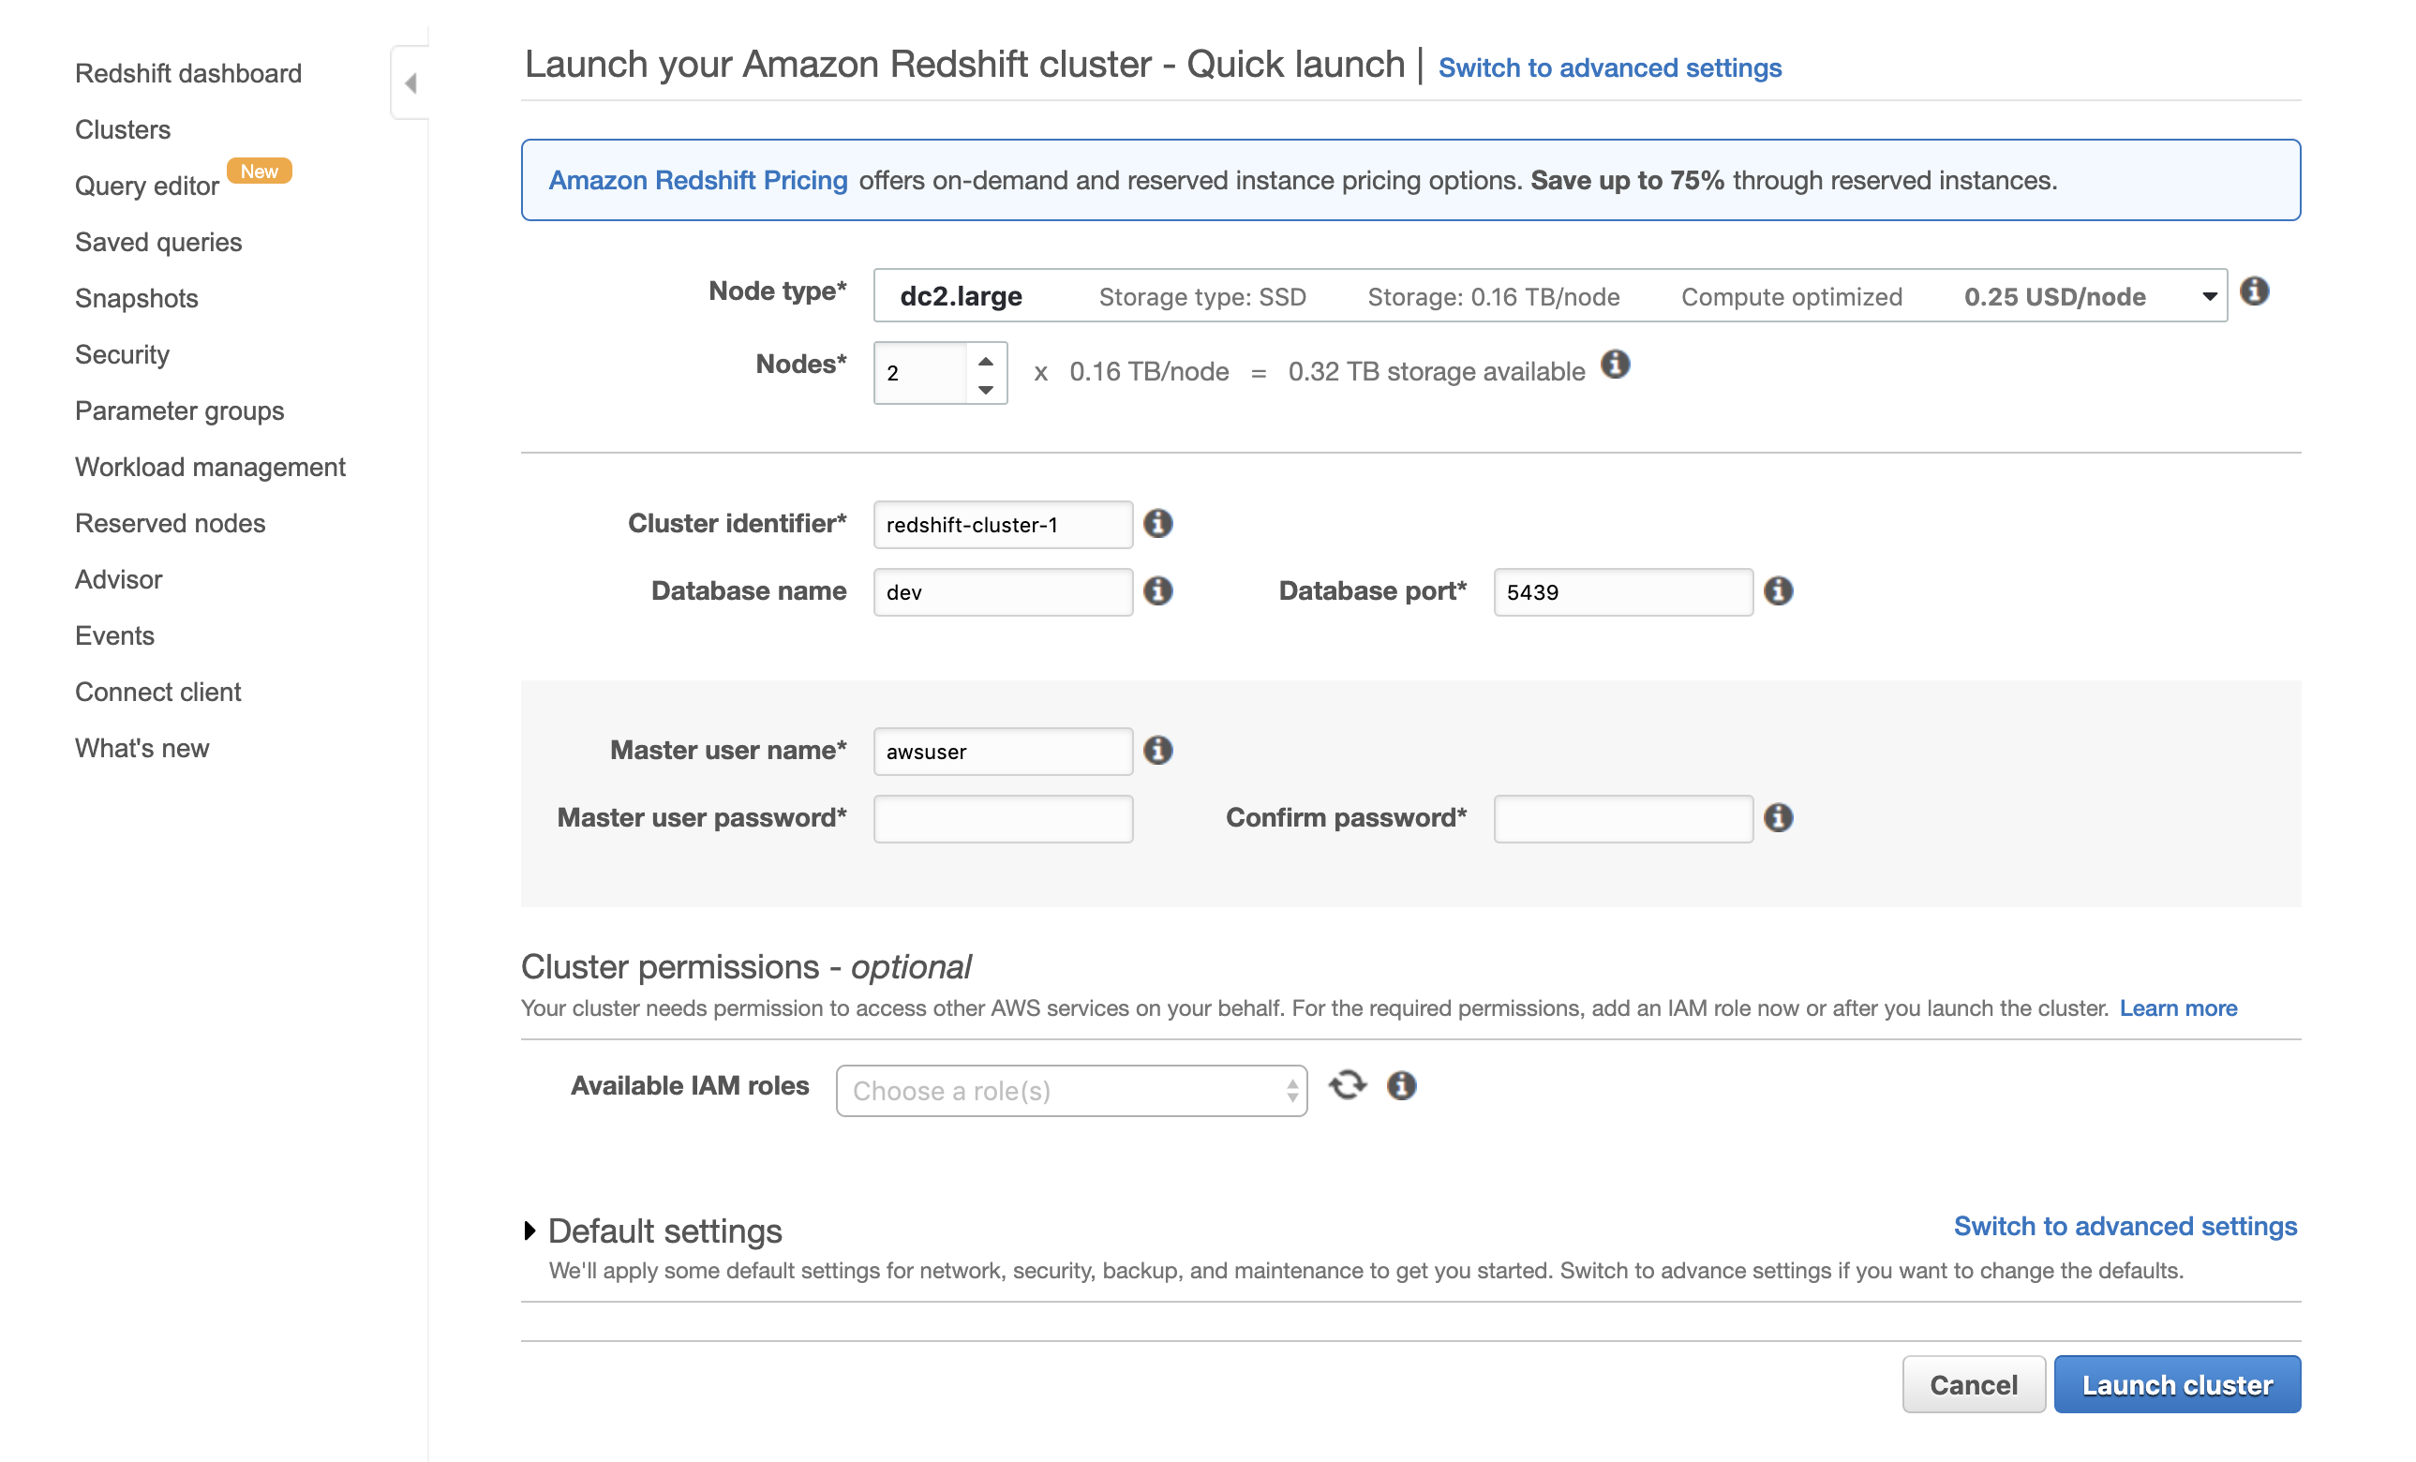Click the info icon next to Confirm password
2416x1462 pixels.
coord(1781,816)
